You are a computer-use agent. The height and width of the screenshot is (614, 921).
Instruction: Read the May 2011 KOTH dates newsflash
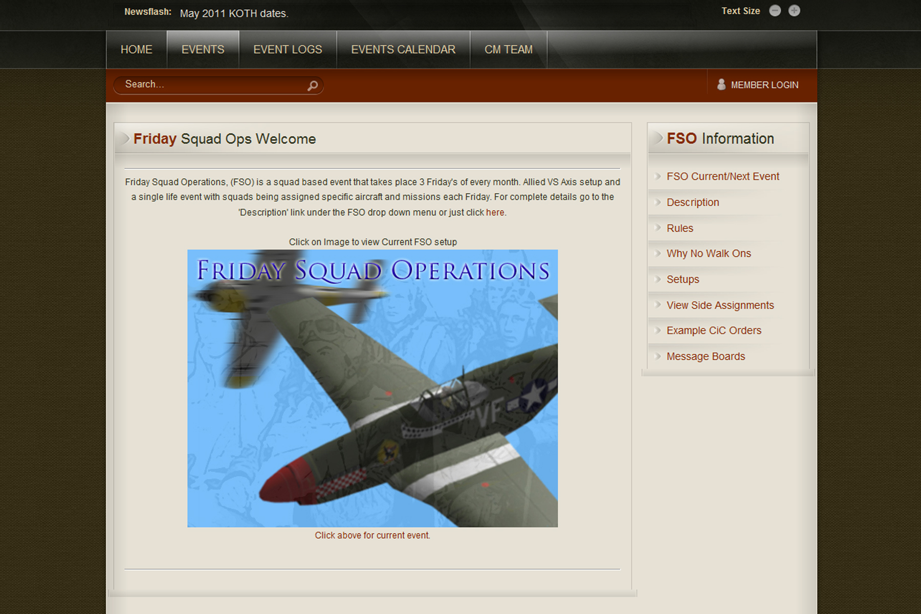coord(234,13)
